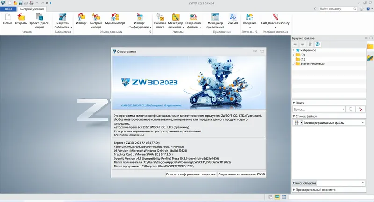Viewport: 374px width, 202px height.
Task: Clear search with red eraser icon
Action: [360, 109]
